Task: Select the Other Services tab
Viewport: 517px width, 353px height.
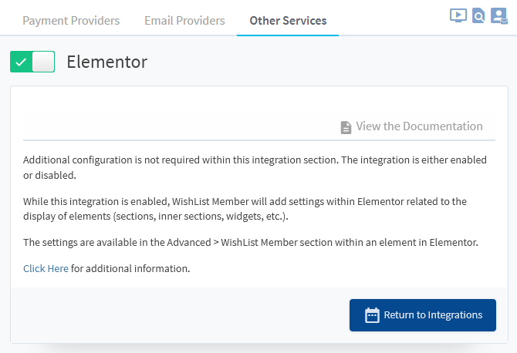Action: click(x=288, y=20)
